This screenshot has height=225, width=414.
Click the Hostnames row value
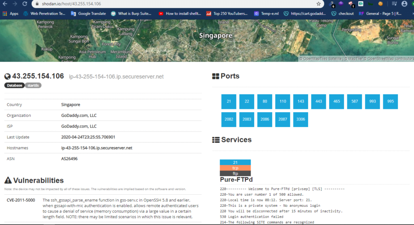coord(97,148)
